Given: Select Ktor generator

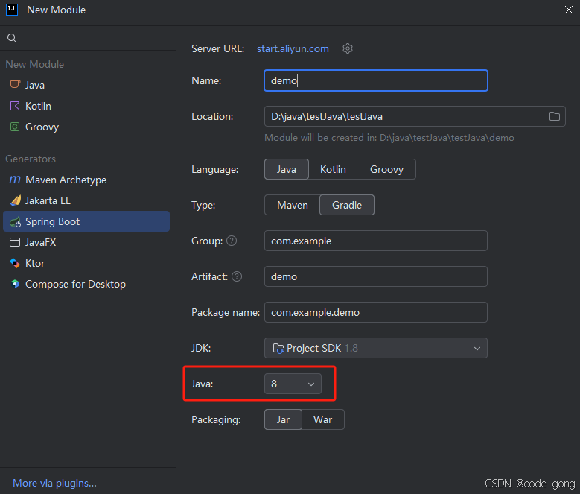Looking at the screenshot, I should tap(86, 263).
